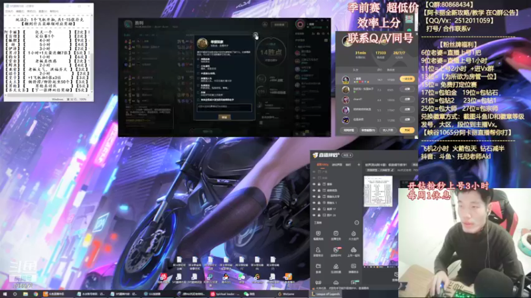This screenshot has width=531, height=298.
Task: Check the 口头辱骂 report reason checkbox
Action: 198,66
